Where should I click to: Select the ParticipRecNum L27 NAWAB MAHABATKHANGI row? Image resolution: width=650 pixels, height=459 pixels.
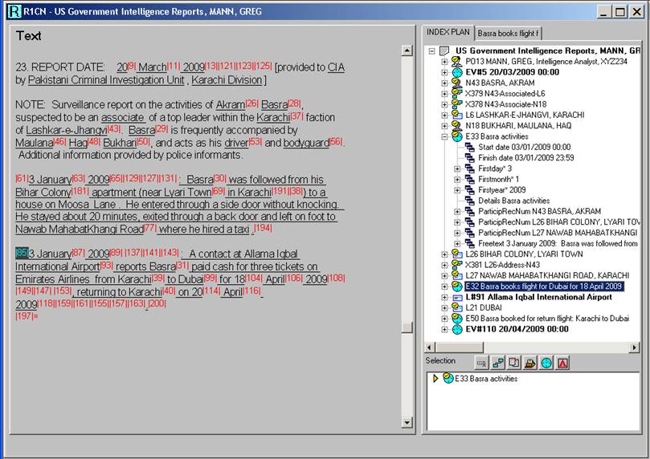pos(557,233)
